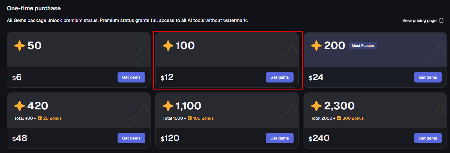This screenshot has height=153, width=450.
Task: Click the gold gem icon beside 1,100
Action: point(168,106)
